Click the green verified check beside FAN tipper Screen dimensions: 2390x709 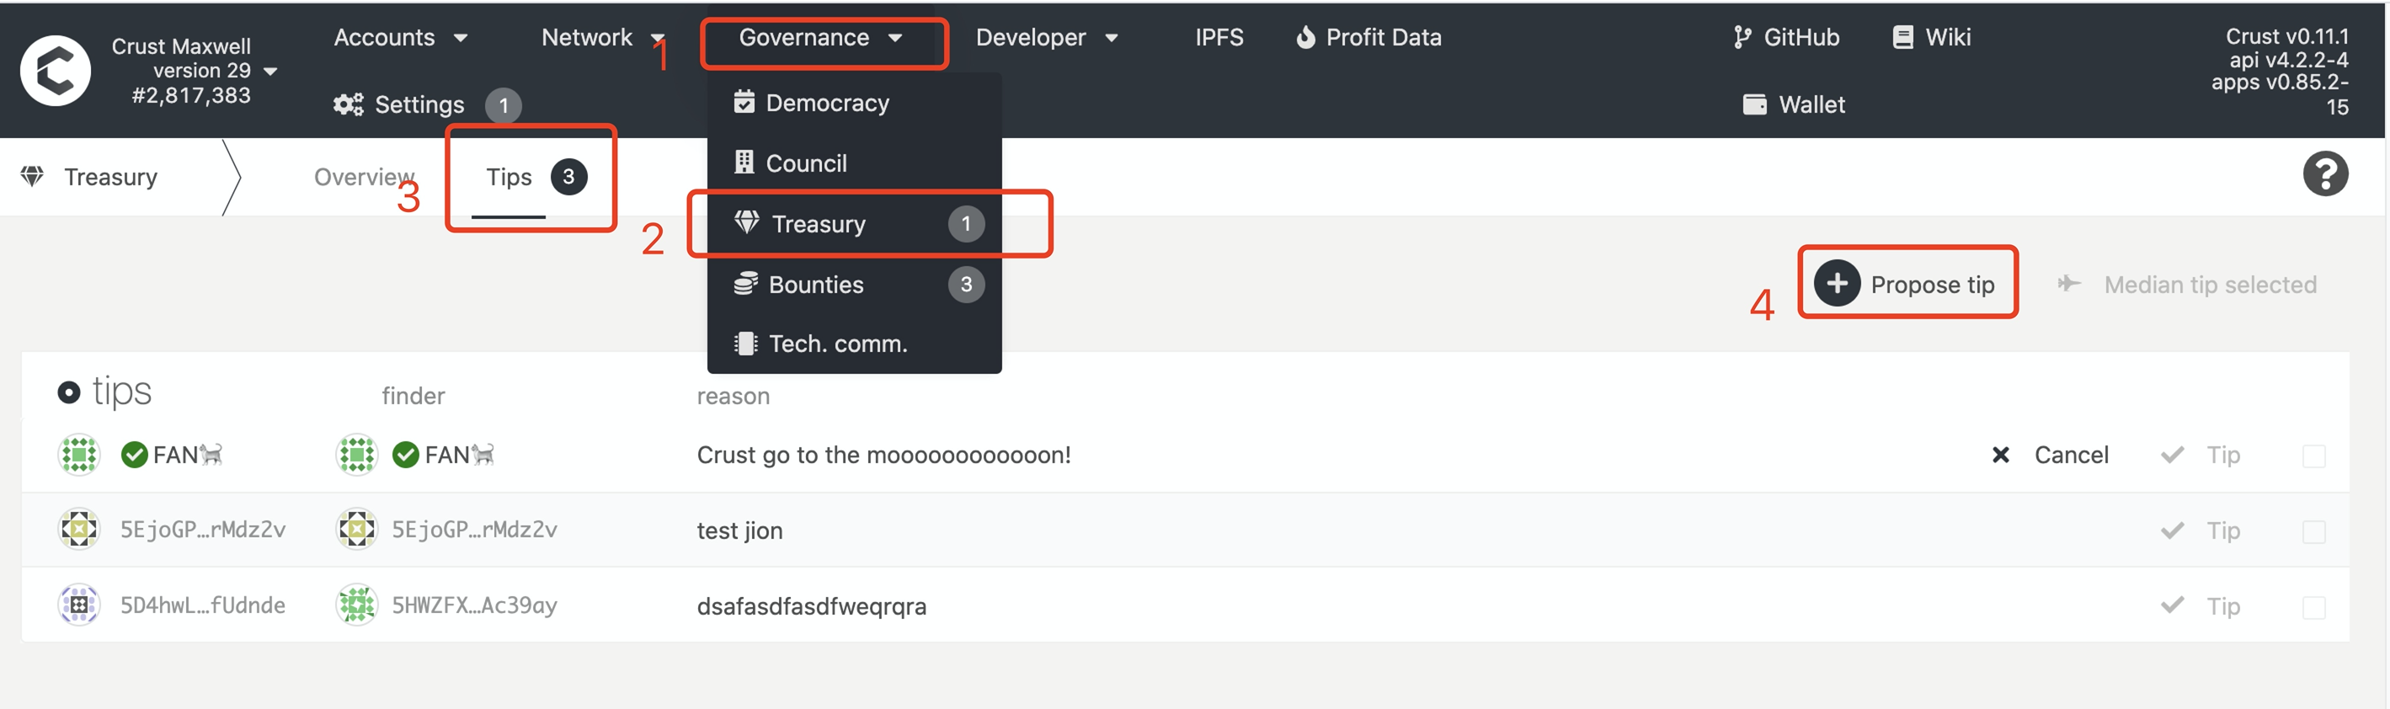tap(135, 455)
